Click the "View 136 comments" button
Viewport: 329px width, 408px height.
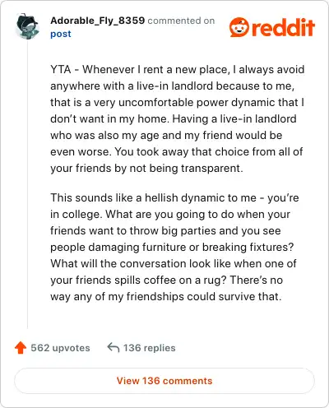point(164,381)
